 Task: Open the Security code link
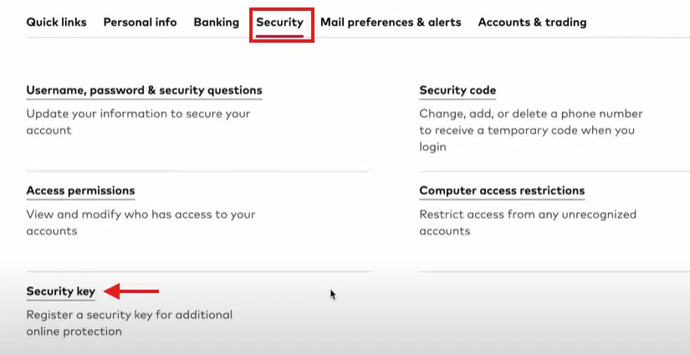457,90
